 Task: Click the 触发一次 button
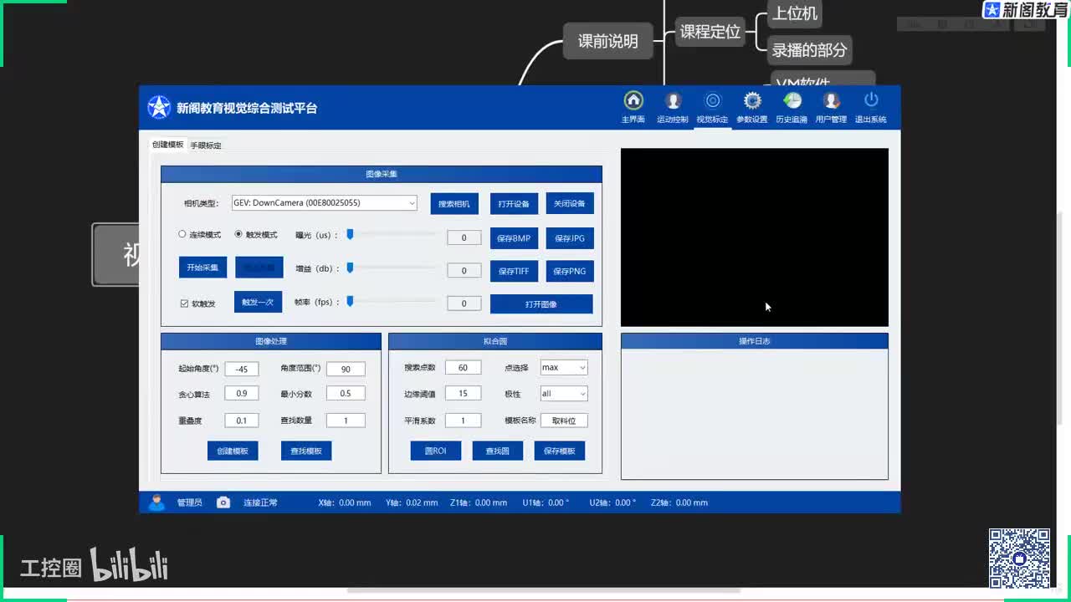(258, 302)
